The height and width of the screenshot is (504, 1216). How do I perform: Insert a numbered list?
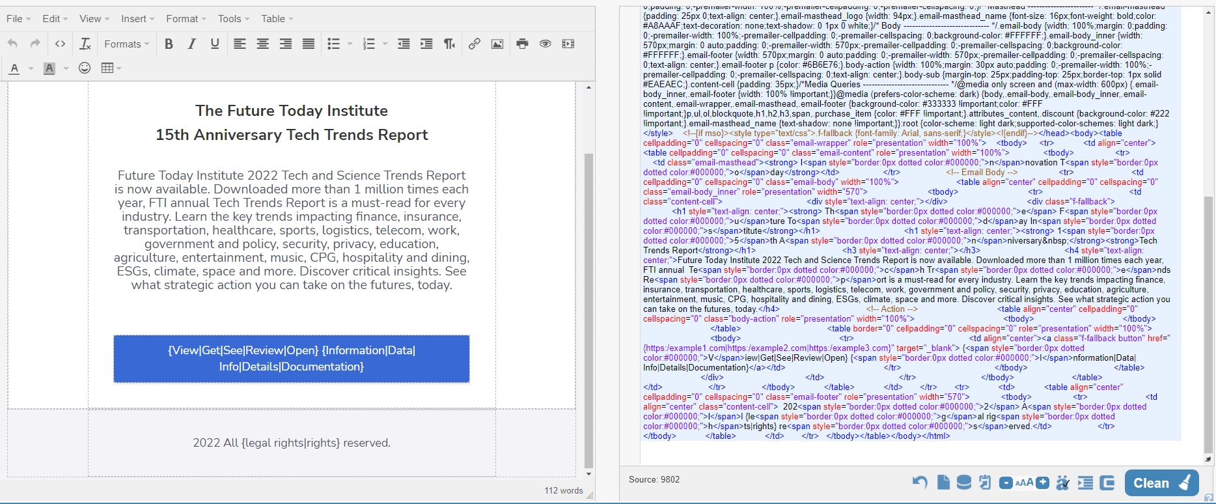369,44
